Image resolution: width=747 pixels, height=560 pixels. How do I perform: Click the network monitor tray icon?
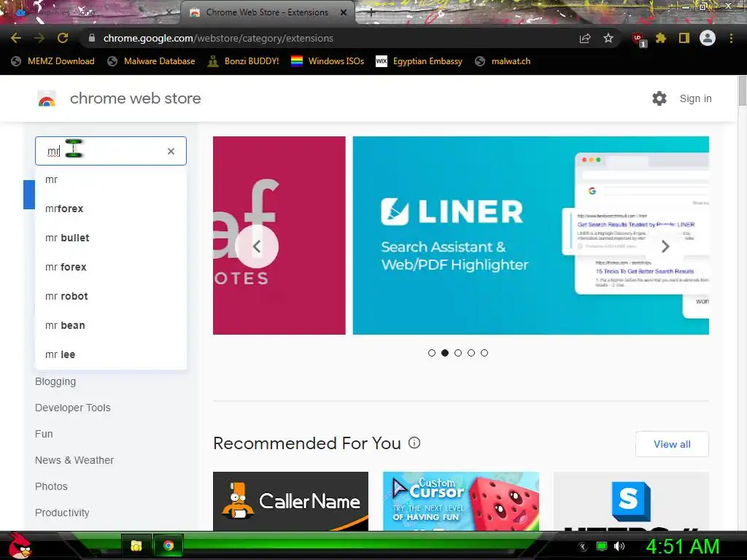click(x=602, y=546)
